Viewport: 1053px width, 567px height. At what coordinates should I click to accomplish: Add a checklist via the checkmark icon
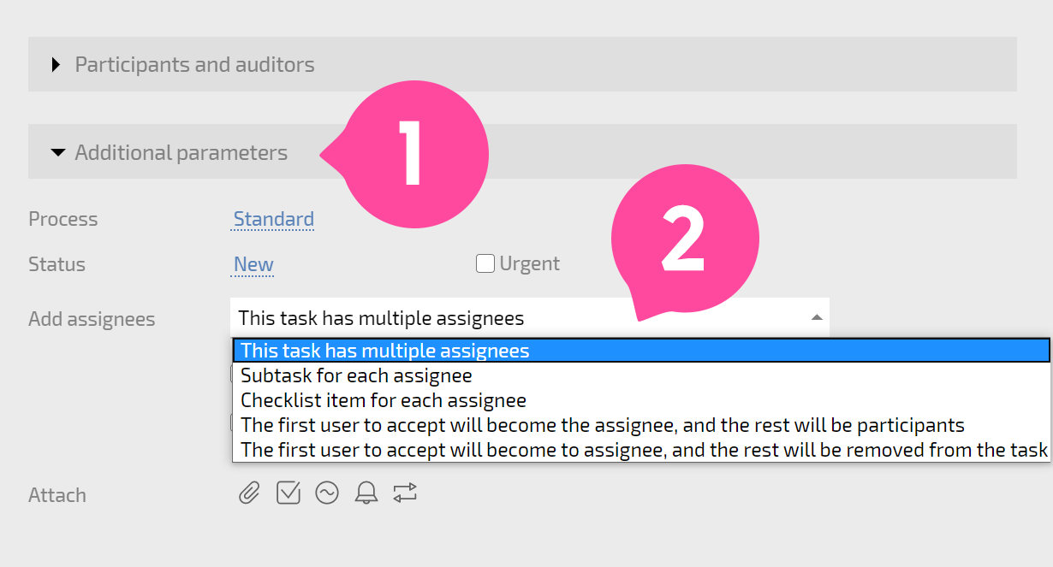coord(289,493)
